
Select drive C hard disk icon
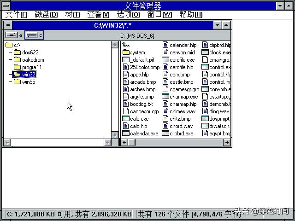pos(32,35)
